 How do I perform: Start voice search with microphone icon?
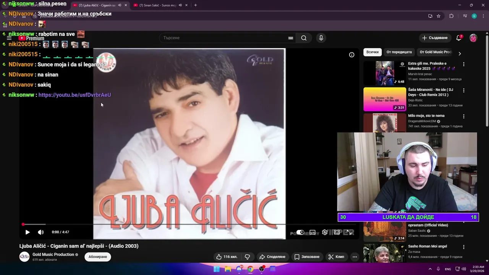pos(321,38)
